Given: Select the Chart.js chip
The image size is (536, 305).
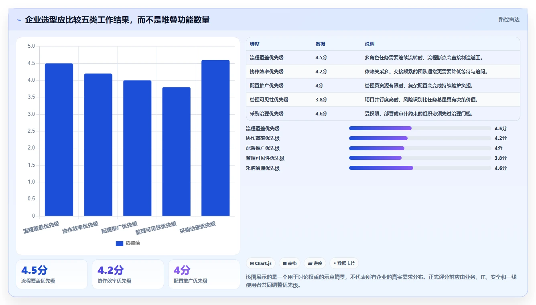Looking at the screenshot, I should (260, 263).
